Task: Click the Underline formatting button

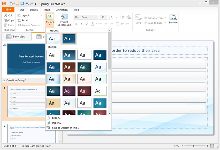Action: [x=86, y=24]
